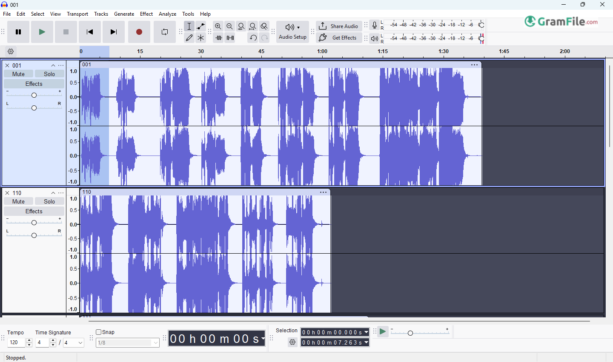Close track 110 with its X

[7, 193]
